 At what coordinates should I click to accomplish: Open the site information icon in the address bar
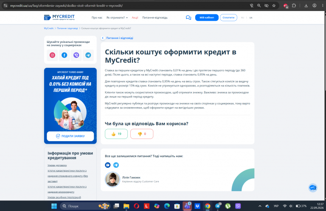tap(6, 6)
